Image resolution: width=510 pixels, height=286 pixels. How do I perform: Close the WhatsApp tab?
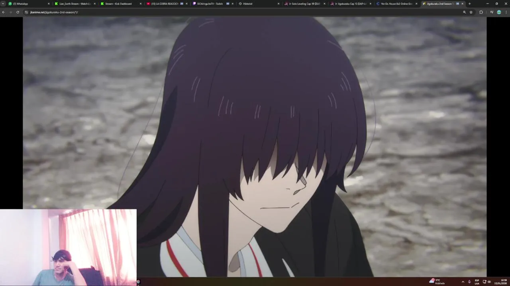click(49, 4)
